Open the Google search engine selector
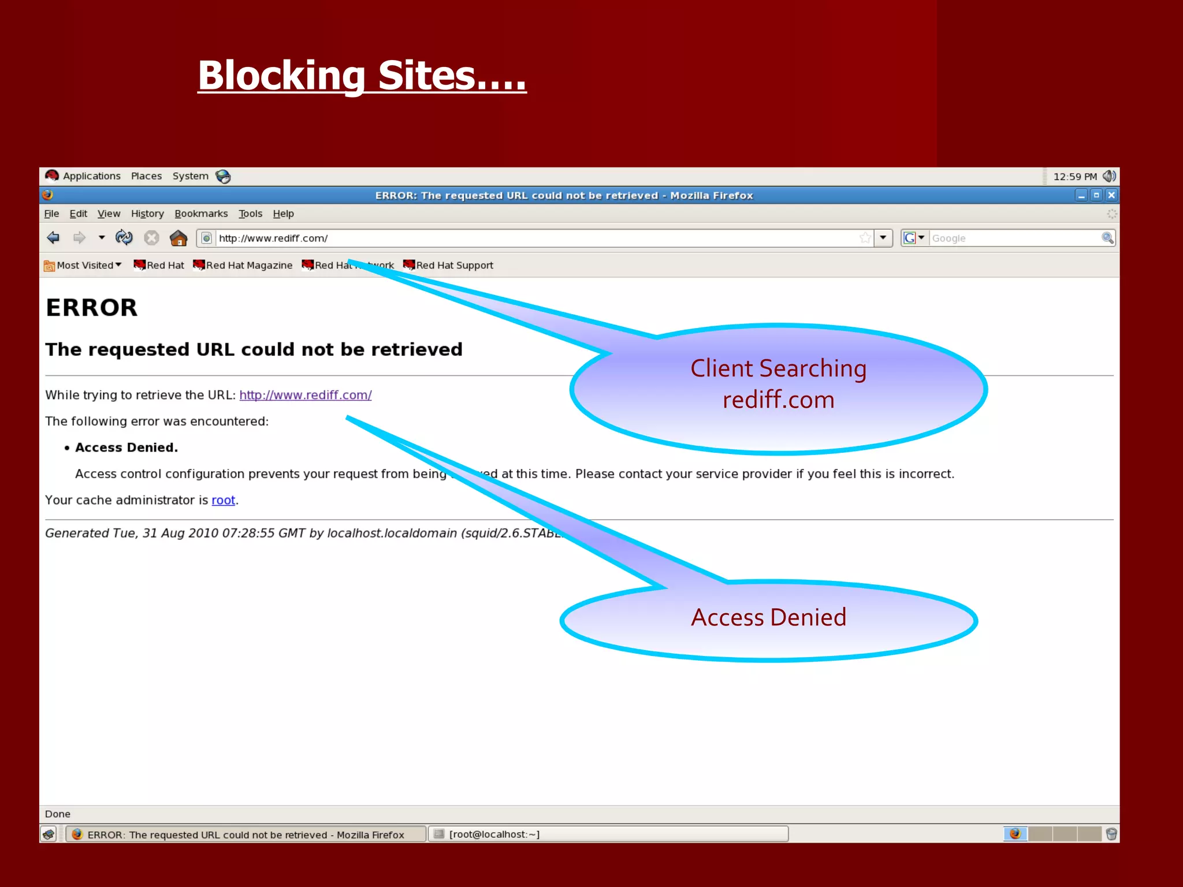This screenshot has width=1183, height=887. [x=914, y=238]
